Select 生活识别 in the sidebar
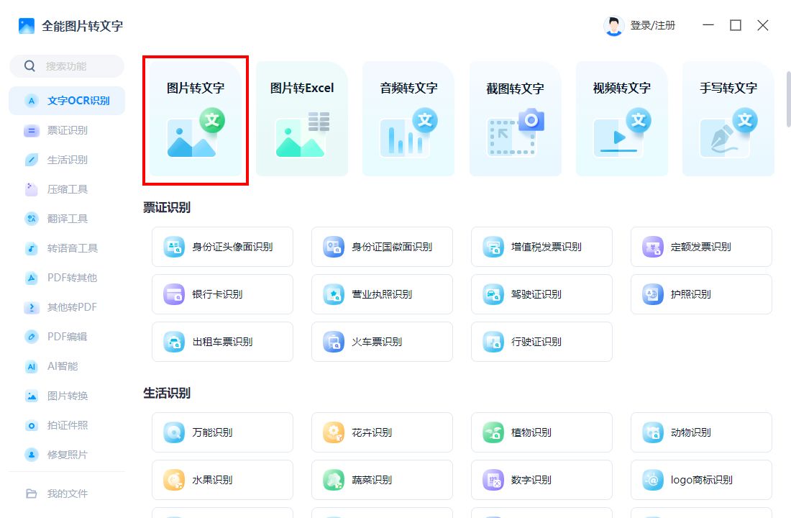 tap(67, 160)
